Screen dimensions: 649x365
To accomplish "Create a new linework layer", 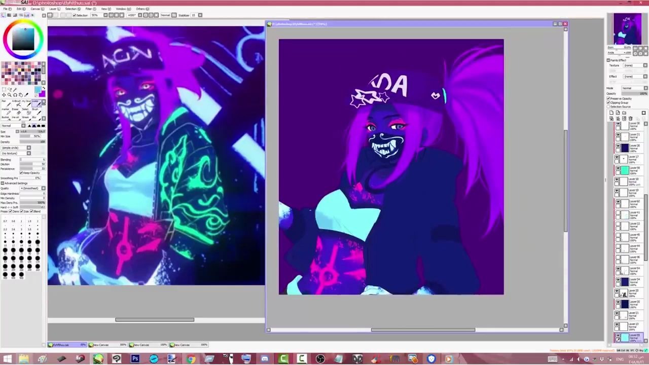I will [x=618, y=113].
